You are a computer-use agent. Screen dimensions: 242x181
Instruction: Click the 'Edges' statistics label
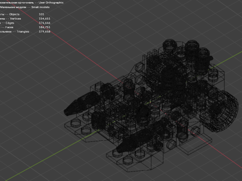pyautogui.click(x=10, y=23)
